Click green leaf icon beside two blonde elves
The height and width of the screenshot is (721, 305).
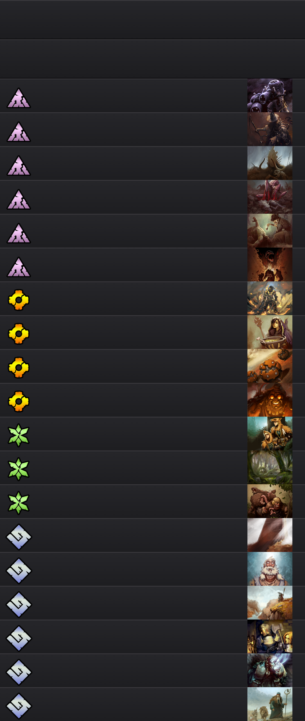18,435
